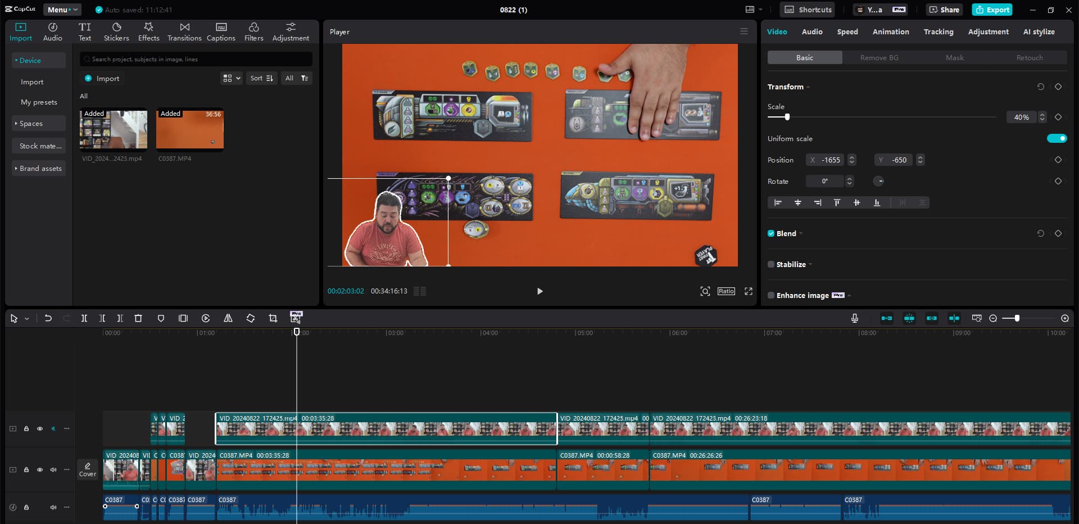
Task: Select the C0387.MP4 media thumbnail
Action: 190,130
